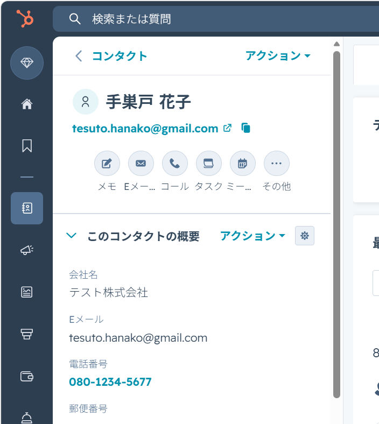
Task: Click the scrollbar up arrow
Action: click(336, 44)
